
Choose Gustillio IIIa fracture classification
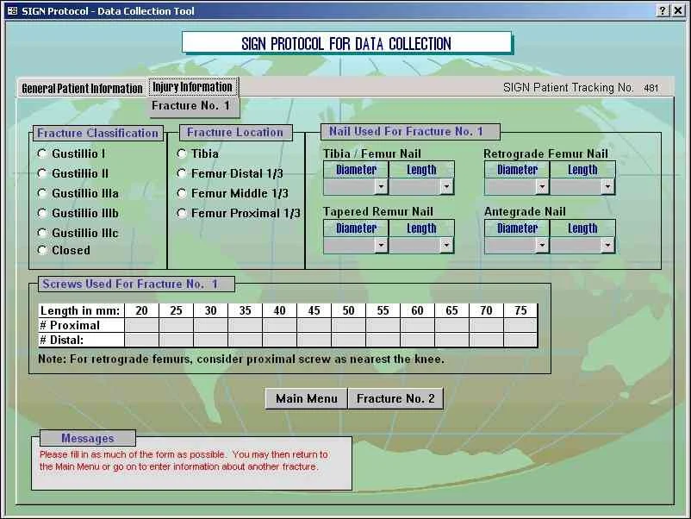[x=42, y=193]
